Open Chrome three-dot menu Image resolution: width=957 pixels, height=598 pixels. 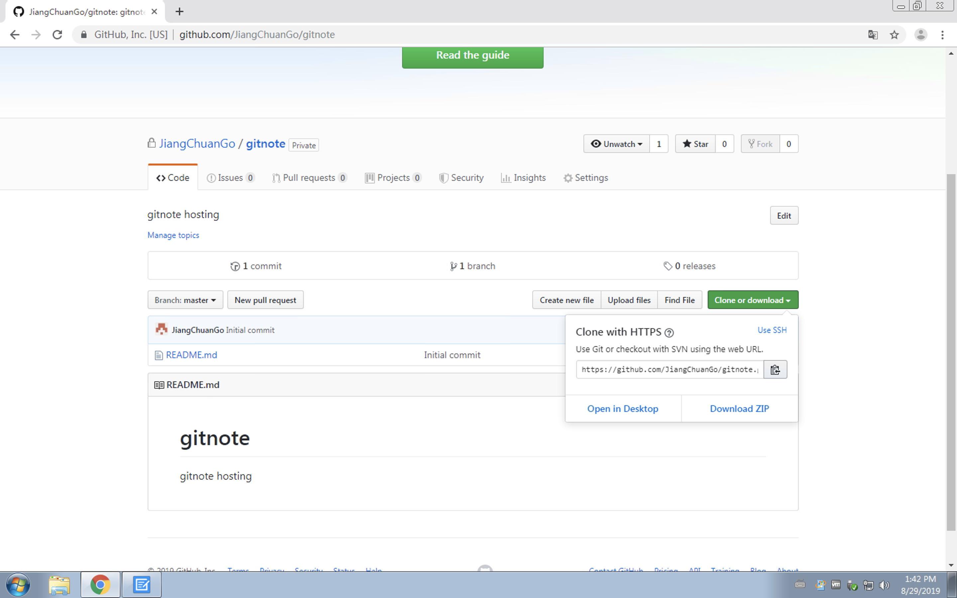pos(942,35)
